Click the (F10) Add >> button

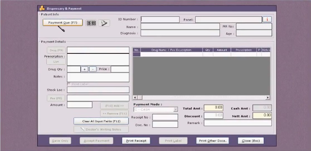[115, 106]
